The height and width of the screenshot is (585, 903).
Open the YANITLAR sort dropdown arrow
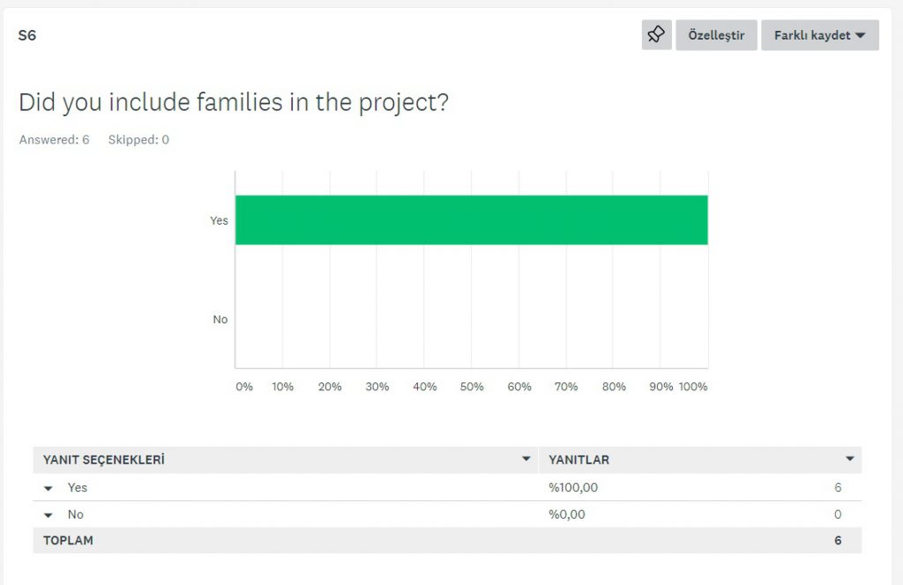coord(849,459)
